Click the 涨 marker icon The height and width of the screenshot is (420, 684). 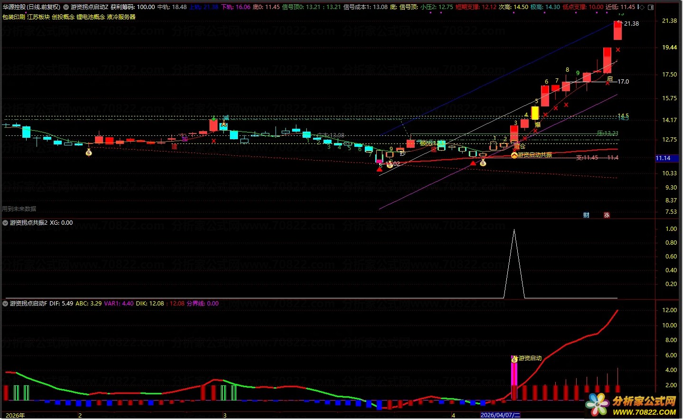click(x=607, y=215)
